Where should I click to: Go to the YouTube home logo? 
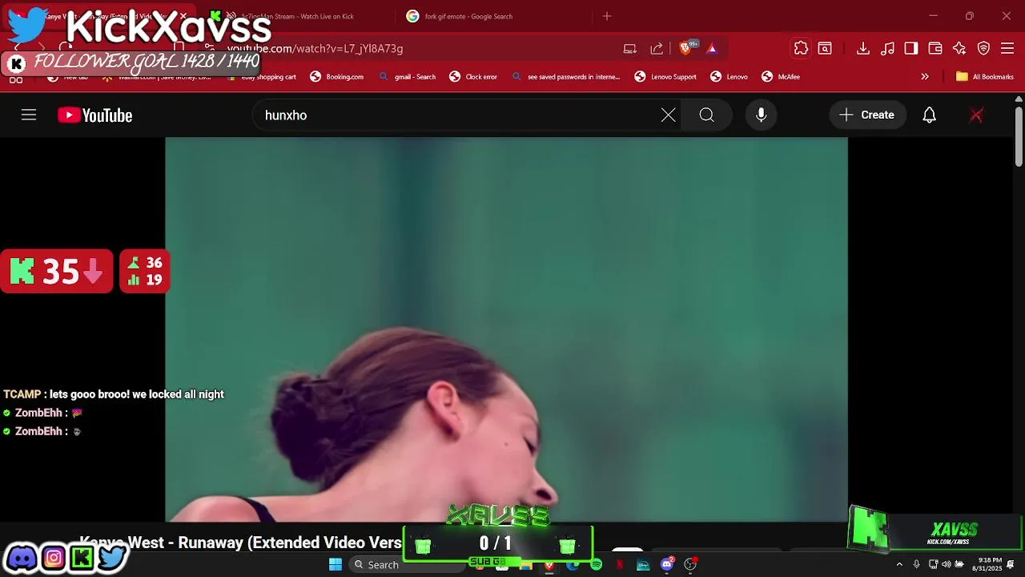click(94, 115)
